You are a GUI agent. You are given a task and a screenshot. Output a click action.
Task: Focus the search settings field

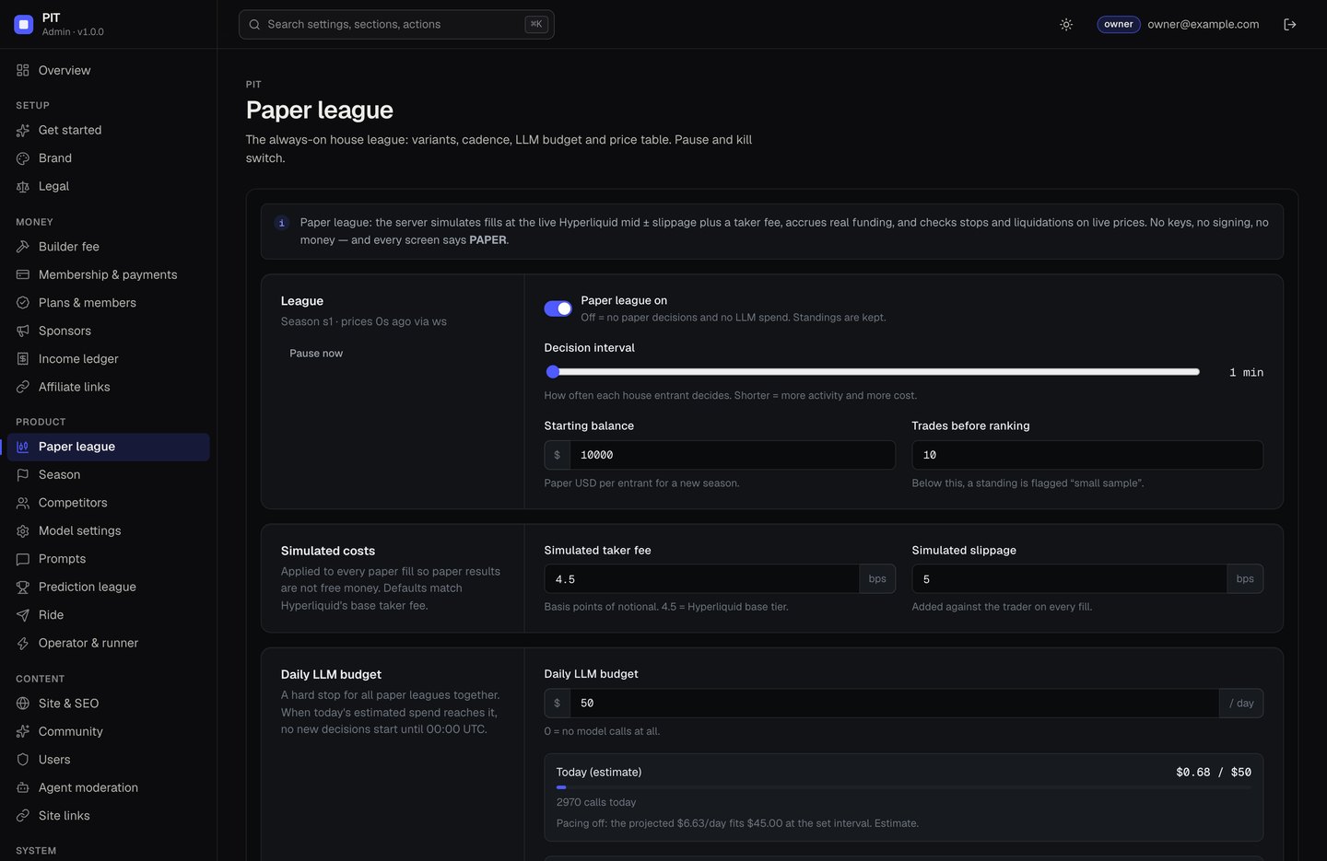click(x=396, y=25)
